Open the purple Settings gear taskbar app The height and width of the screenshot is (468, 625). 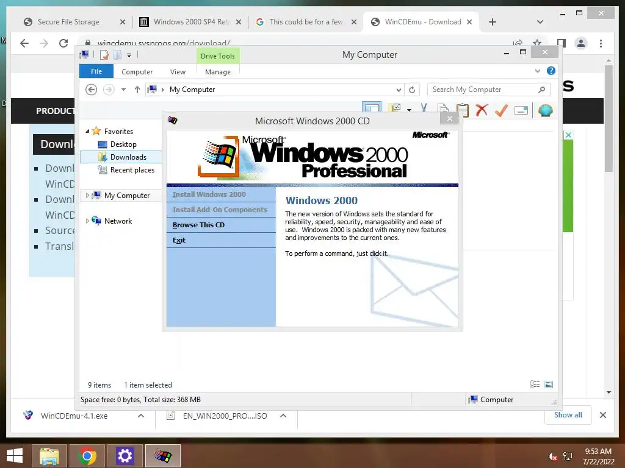tap(125, 456)
